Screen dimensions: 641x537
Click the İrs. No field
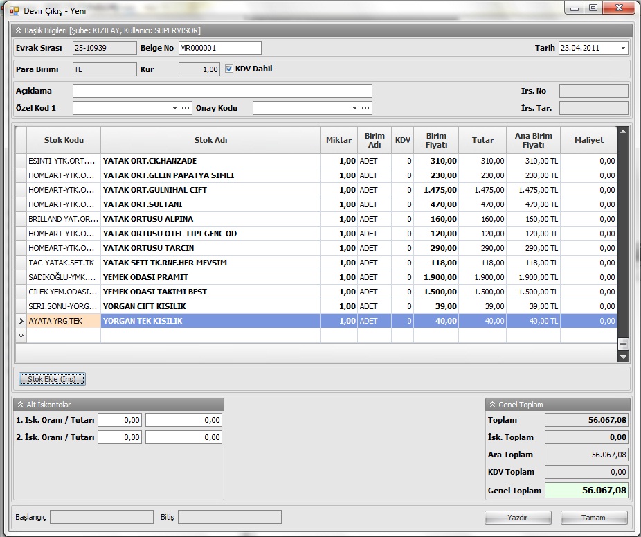pos(593,91)
